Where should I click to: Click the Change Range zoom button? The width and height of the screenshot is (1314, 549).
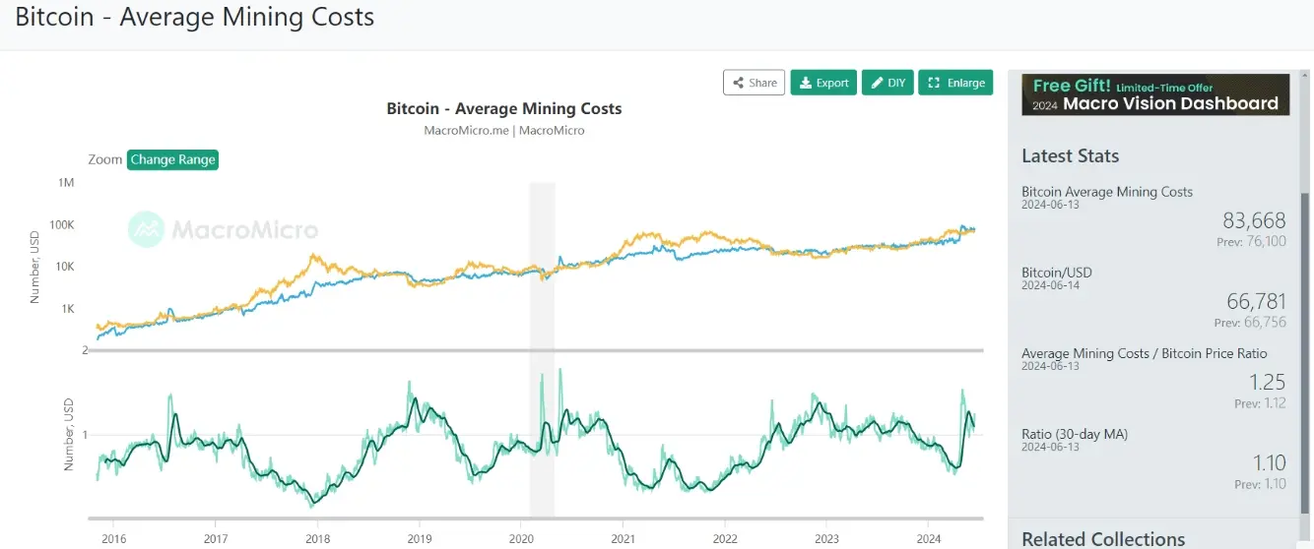point(172,159)
